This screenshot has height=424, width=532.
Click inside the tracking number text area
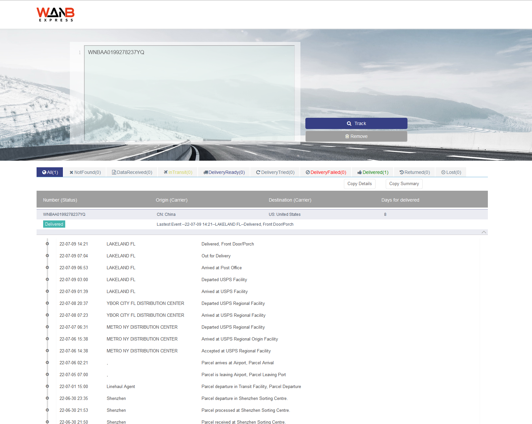click(x=189, y=93)
